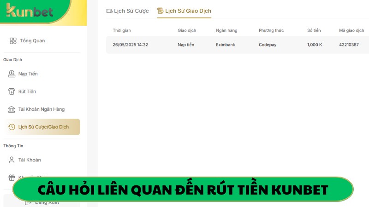This screenshot has width=369, height=207.
Task: Switch to the Lịch Sử Cược tab
Action: (x=128, y=11)
